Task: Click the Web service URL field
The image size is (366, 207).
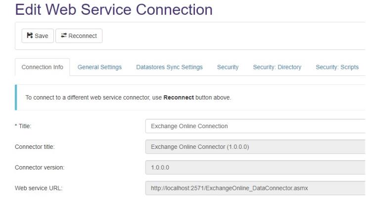Action: (255, 188)
